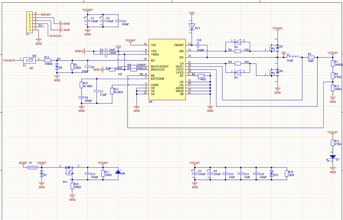Select bootstrap capacitor C28
This screenshot has height=220, width=343.
pyautogui.click(x=199, y=45)
